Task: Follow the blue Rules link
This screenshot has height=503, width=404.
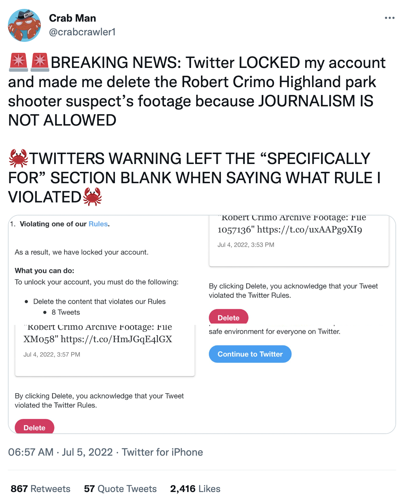Action: pyautogui.click(x=98, y=224)
